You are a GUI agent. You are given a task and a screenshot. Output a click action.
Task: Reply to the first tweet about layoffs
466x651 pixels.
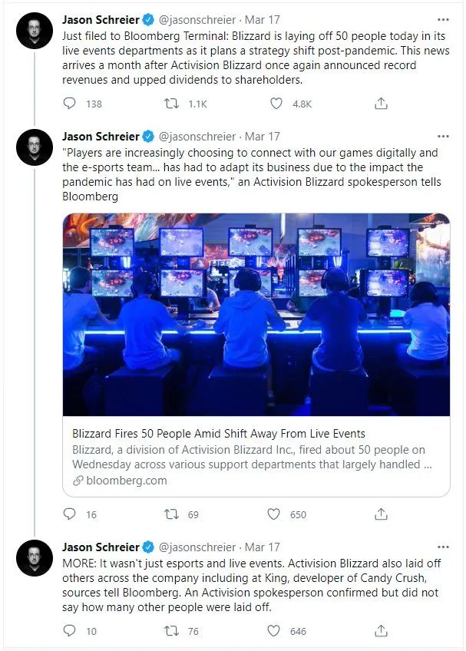[x=69, y=103]
